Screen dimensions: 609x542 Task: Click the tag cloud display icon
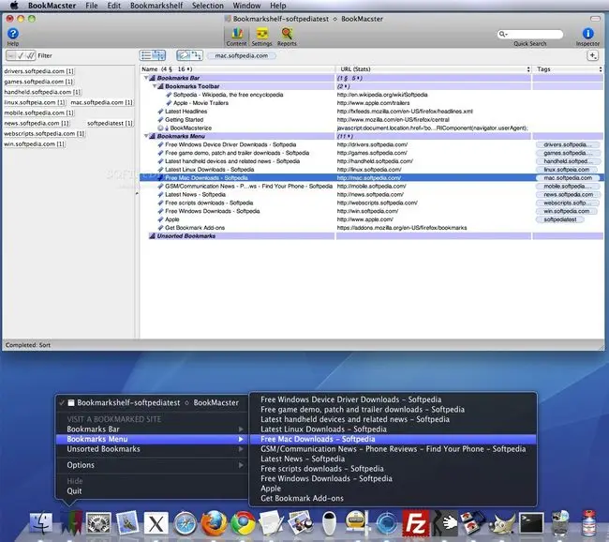(184, 55)
